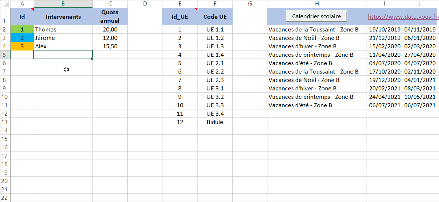Select column B by its header
The height and width of the screenshot is (202, 439).
tap(63, 4)
